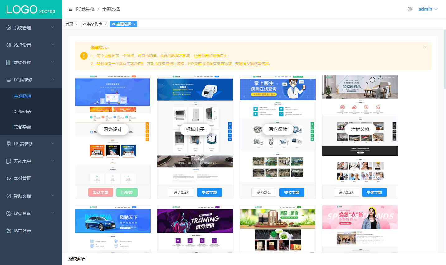Click the 站群列表 icon in sidebar
Viewport: 446px width, 265px height.
pos(9,231)
